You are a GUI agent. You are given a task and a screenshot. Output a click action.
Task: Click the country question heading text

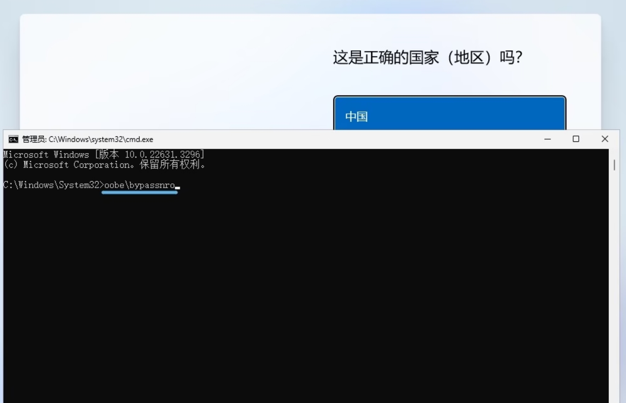tap(428, 57)
